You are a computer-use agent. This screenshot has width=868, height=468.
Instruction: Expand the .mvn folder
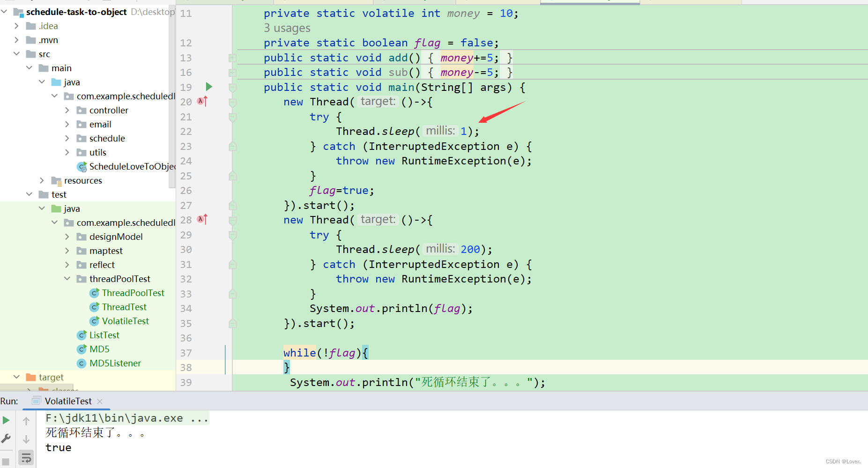[x=17, y=40]
